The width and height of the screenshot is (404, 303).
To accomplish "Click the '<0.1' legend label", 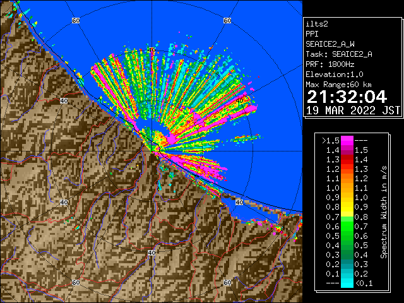I will tap(364, 283).
